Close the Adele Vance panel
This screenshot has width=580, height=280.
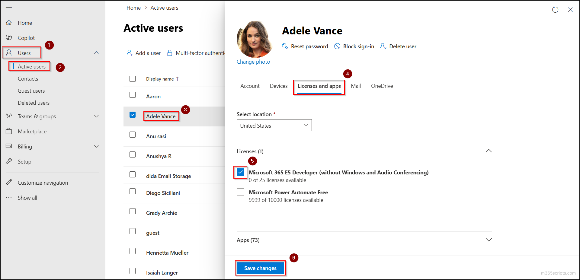570,10
